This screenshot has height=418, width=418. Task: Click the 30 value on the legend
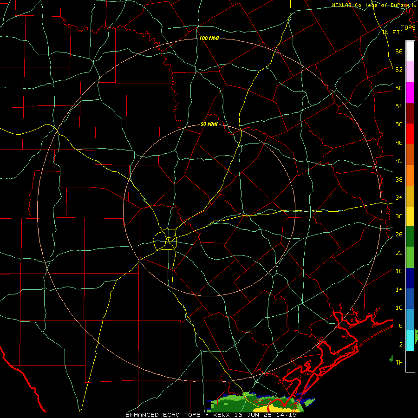click(399, 216)
